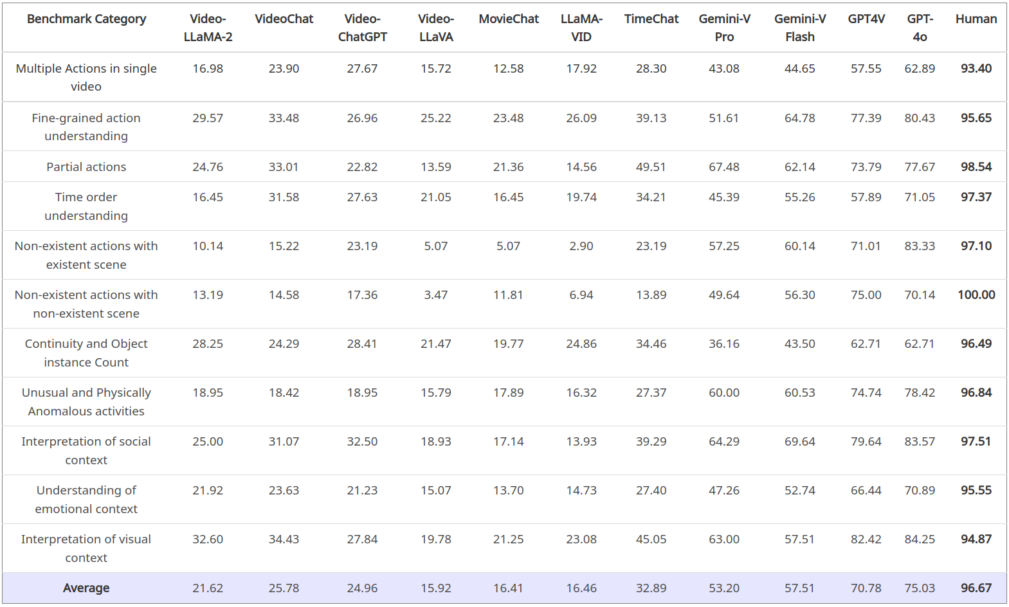The height and width of the screenshot is (607, 1009).
Task: Click GPT-4o value 62.89
Action: pos(920,69)
